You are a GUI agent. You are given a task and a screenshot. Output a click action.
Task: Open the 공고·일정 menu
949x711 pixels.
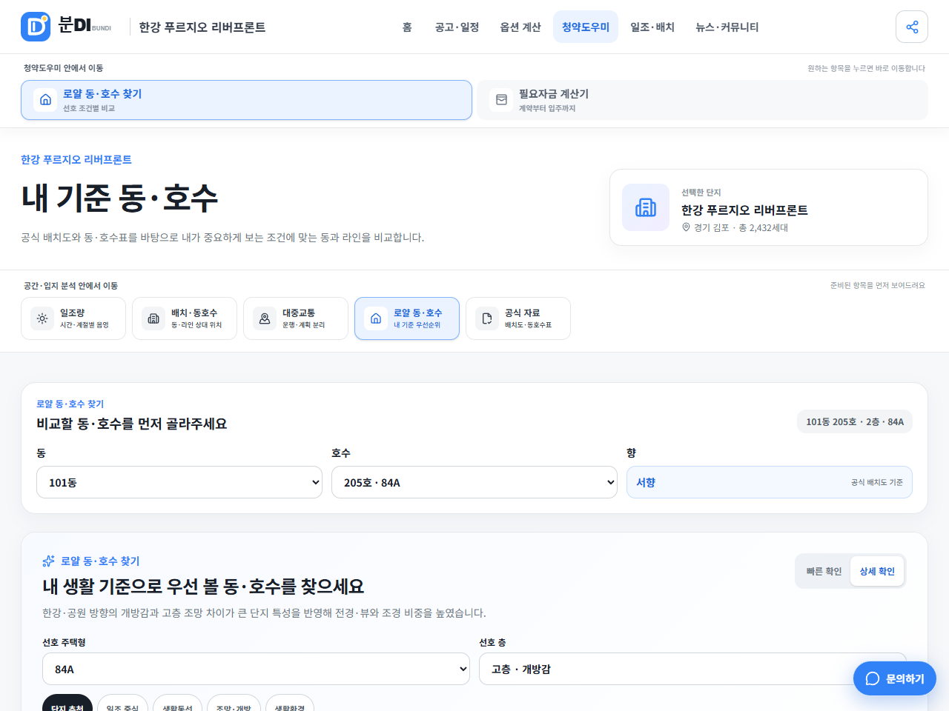point(457,27)
